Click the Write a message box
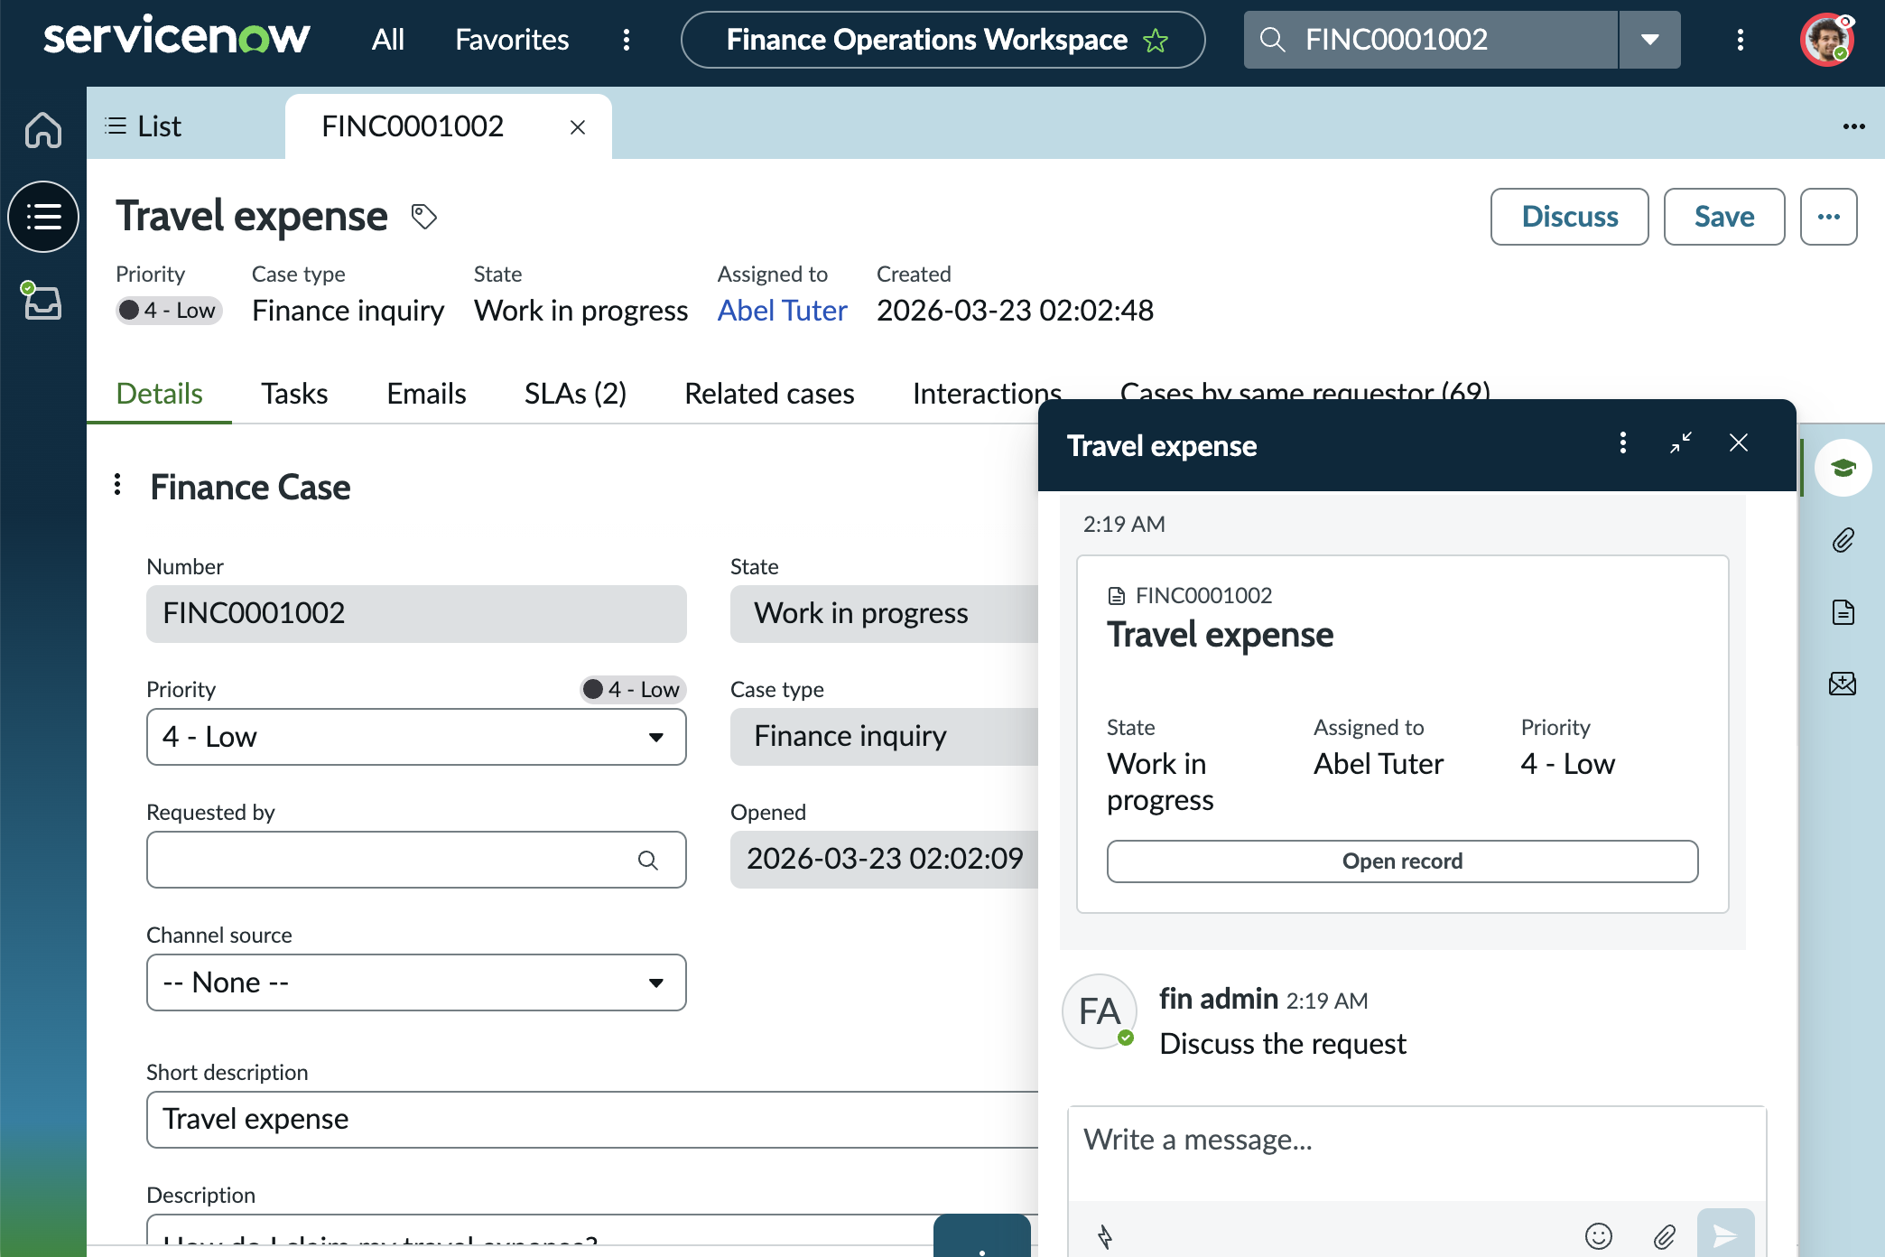 [x=1417, y=1153]
